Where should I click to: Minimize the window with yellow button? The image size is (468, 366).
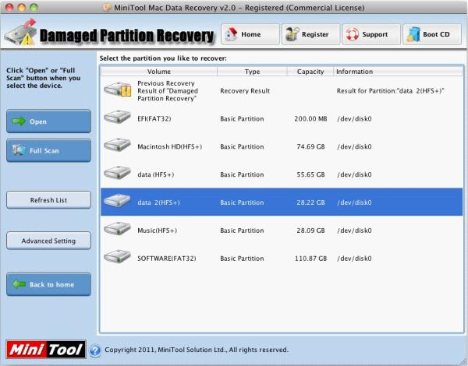pyautogui.click(x=22, y=8)
